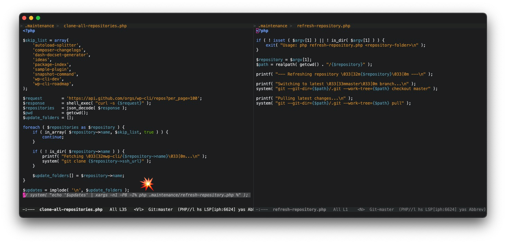The height and width of the screenshot is (243, 506).
Task: Select .maintenance breadcrumb in left pane
Action: click(39, 26)
